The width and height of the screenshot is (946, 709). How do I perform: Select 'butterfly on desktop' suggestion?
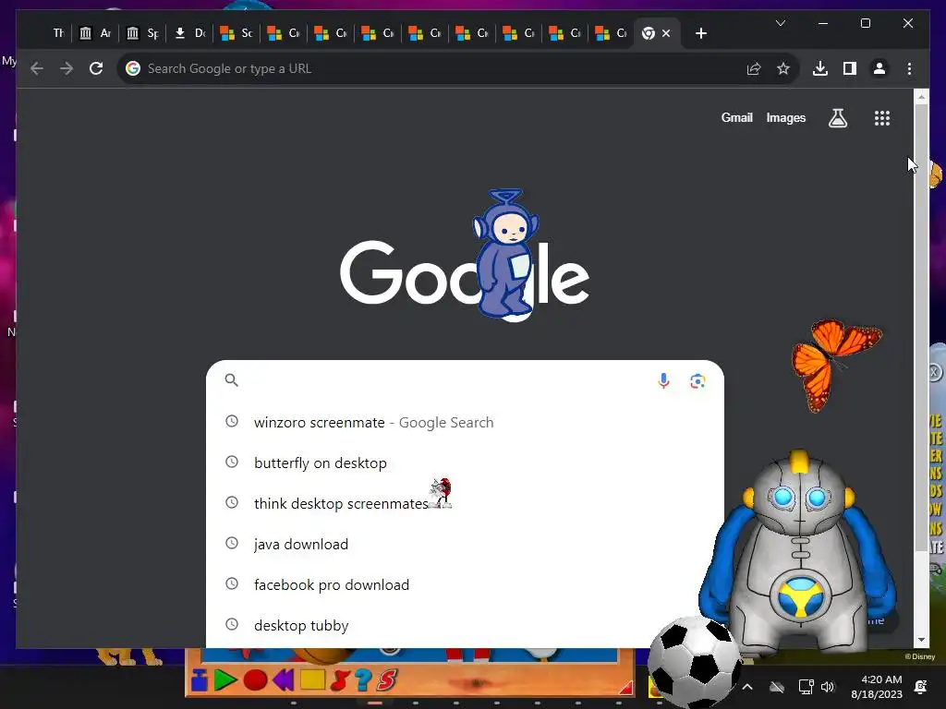pos(465,463)
